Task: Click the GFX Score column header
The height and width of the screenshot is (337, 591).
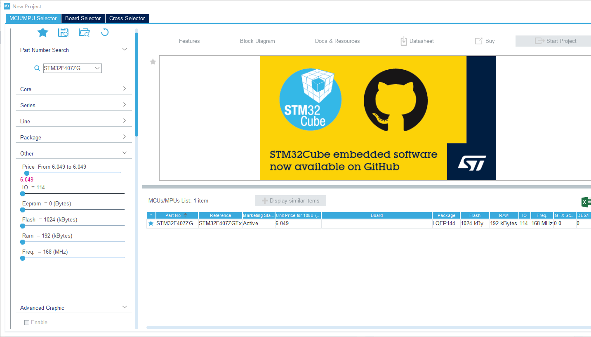Action: pyautogui.click(x=565, y=215)
